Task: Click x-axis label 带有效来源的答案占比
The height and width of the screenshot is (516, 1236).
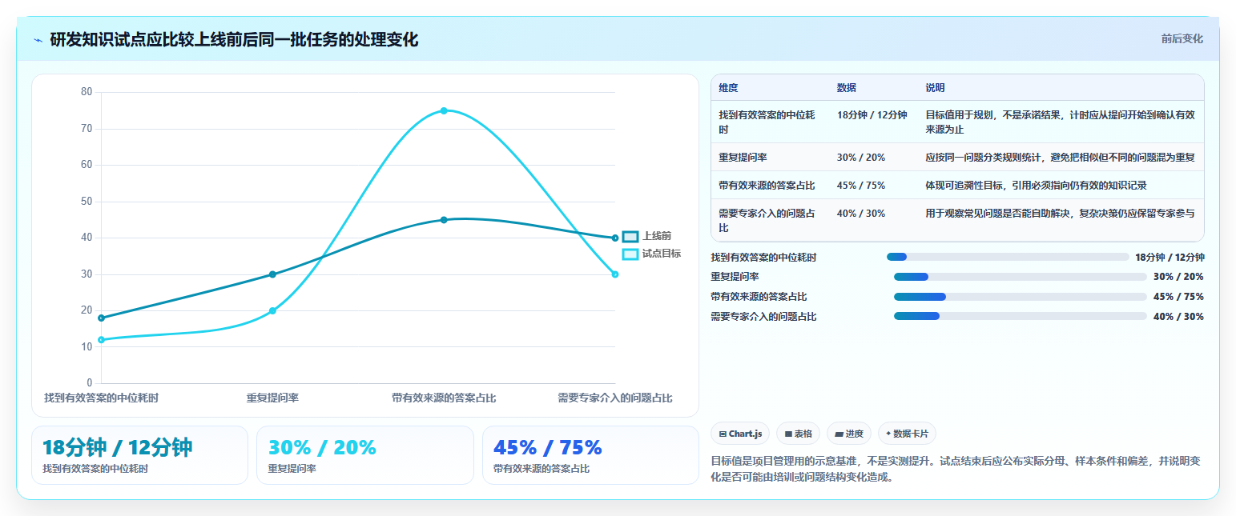Action: pos(444,398)
